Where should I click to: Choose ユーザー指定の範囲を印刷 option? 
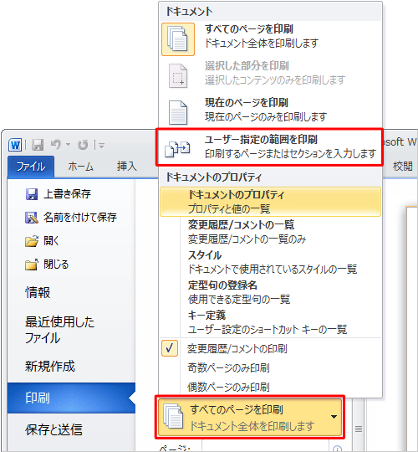[x=271, y=147]
